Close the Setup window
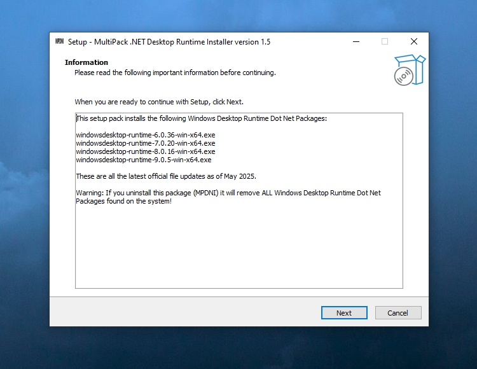477x369 pixels. [x=414, y=41]
